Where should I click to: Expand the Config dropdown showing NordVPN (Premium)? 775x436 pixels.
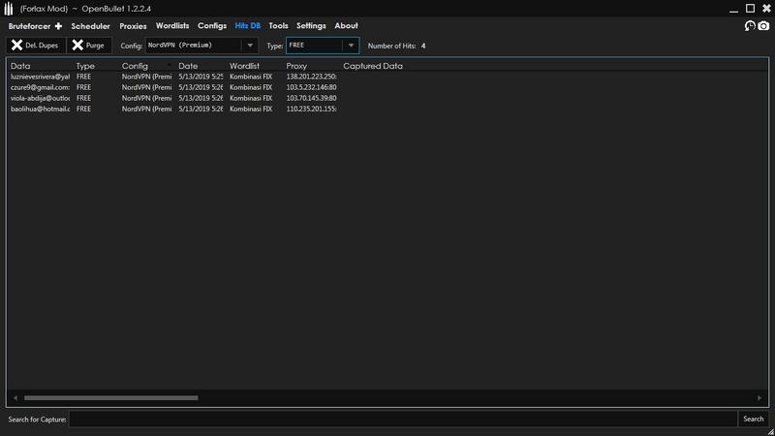point(201,46)
